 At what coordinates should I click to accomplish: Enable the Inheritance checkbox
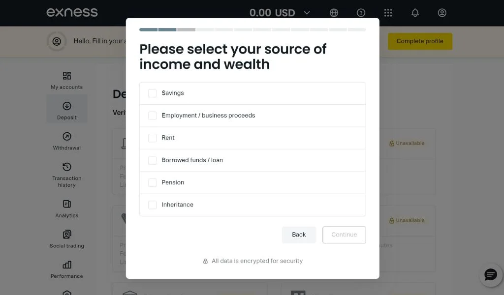pos(153,205)
